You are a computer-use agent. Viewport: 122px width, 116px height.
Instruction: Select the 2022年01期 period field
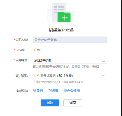pos(70,60)
